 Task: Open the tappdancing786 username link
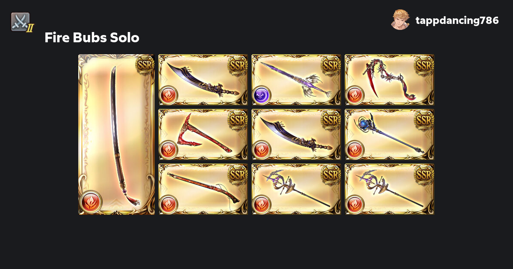(457, 20)
